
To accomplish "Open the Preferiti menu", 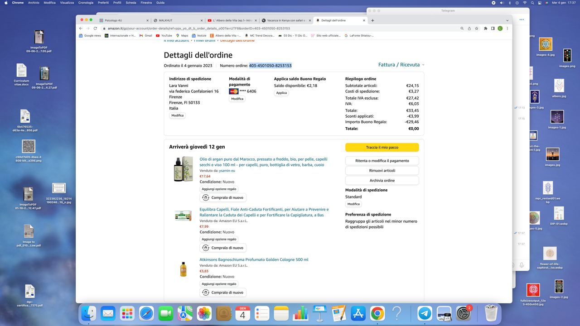I will [103, 3].
